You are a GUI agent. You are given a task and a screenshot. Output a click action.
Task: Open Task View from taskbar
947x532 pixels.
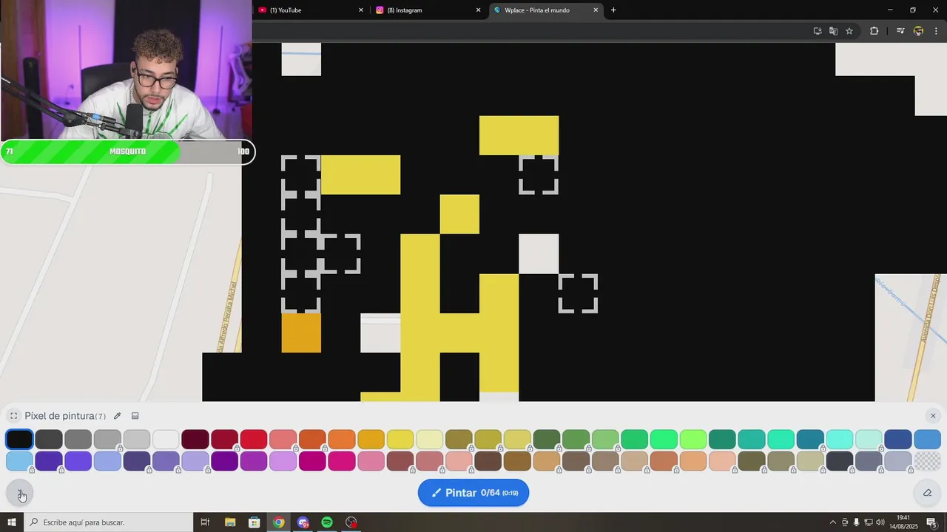(205, 522)
